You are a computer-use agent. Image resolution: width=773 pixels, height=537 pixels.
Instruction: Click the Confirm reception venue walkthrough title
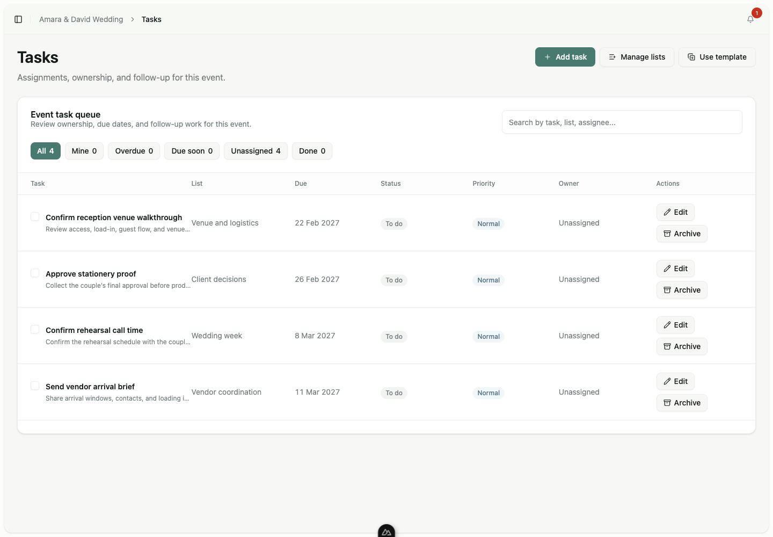coord(114,217)
